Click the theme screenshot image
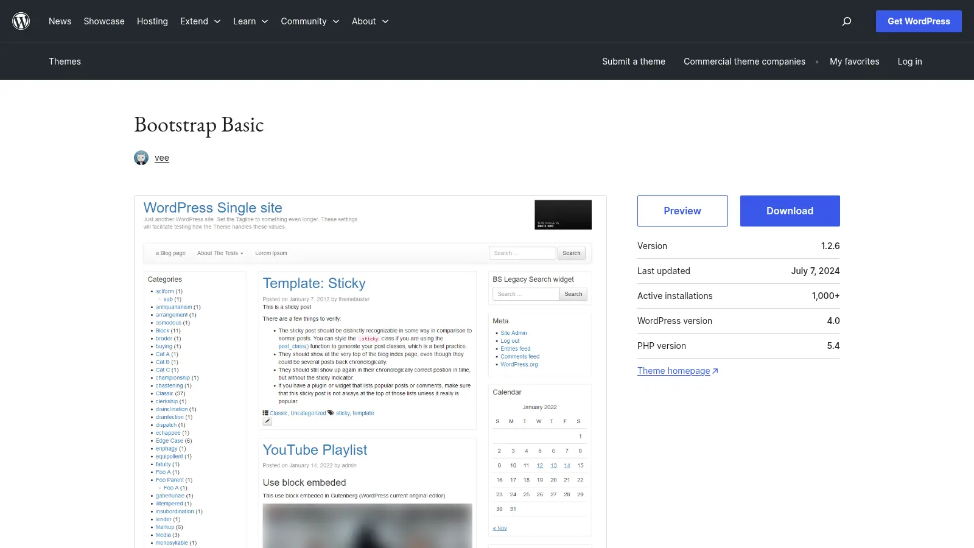 pyautogui.click(x=370, y=371)
